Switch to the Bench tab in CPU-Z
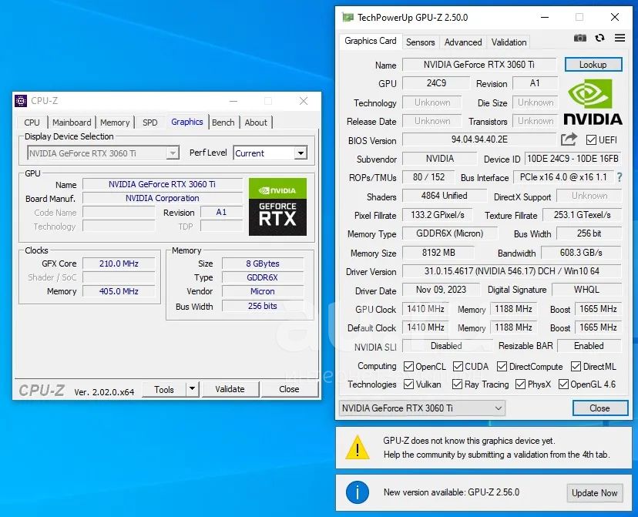 tap(223, 123)
